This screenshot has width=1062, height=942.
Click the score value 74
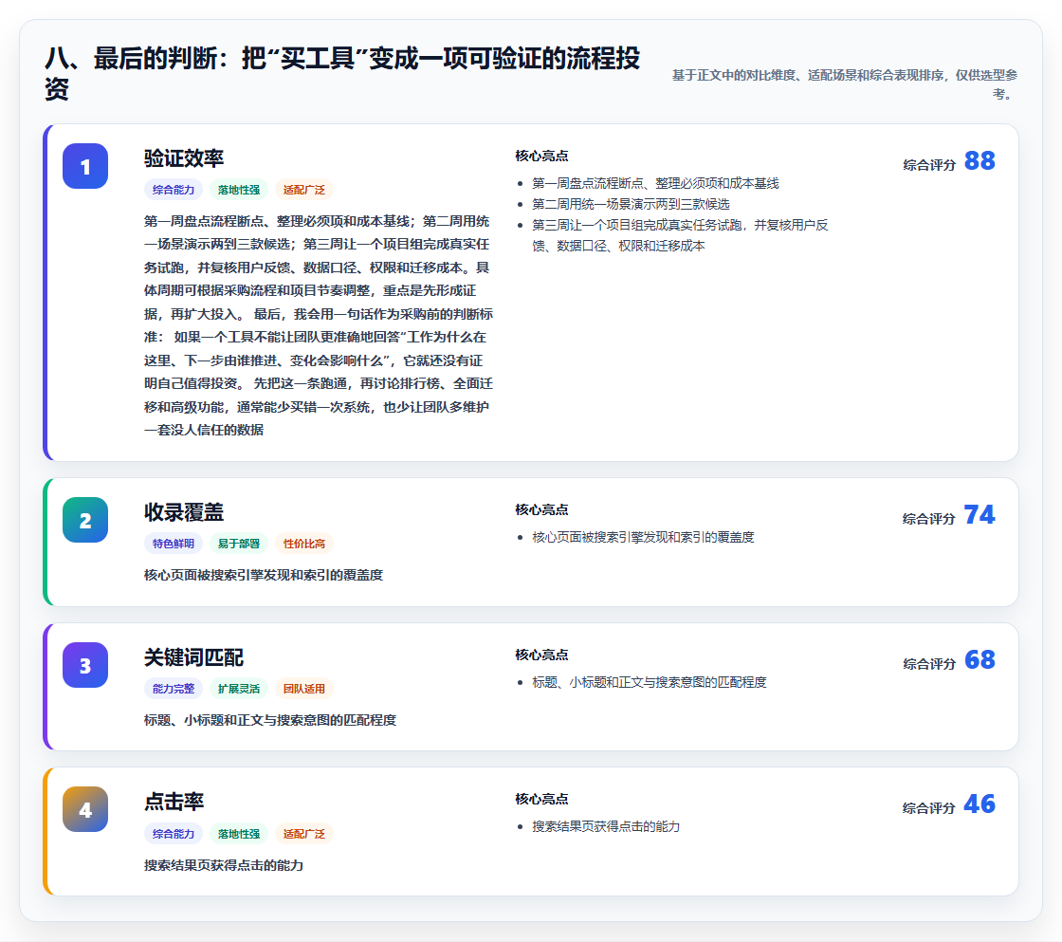point(980,514)
